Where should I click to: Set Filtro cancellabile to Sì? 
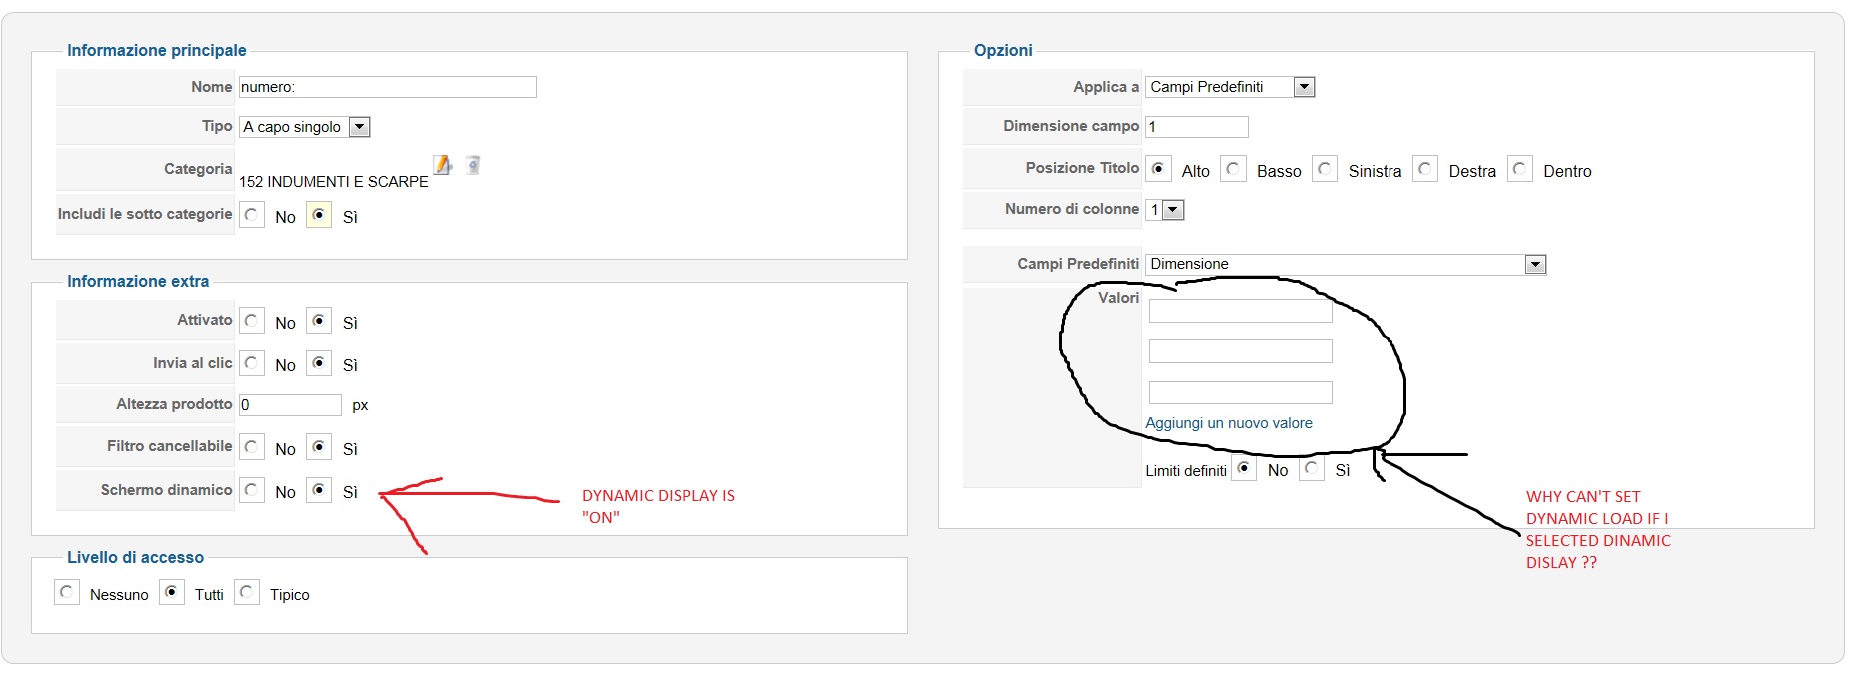[x=319, y=447]
